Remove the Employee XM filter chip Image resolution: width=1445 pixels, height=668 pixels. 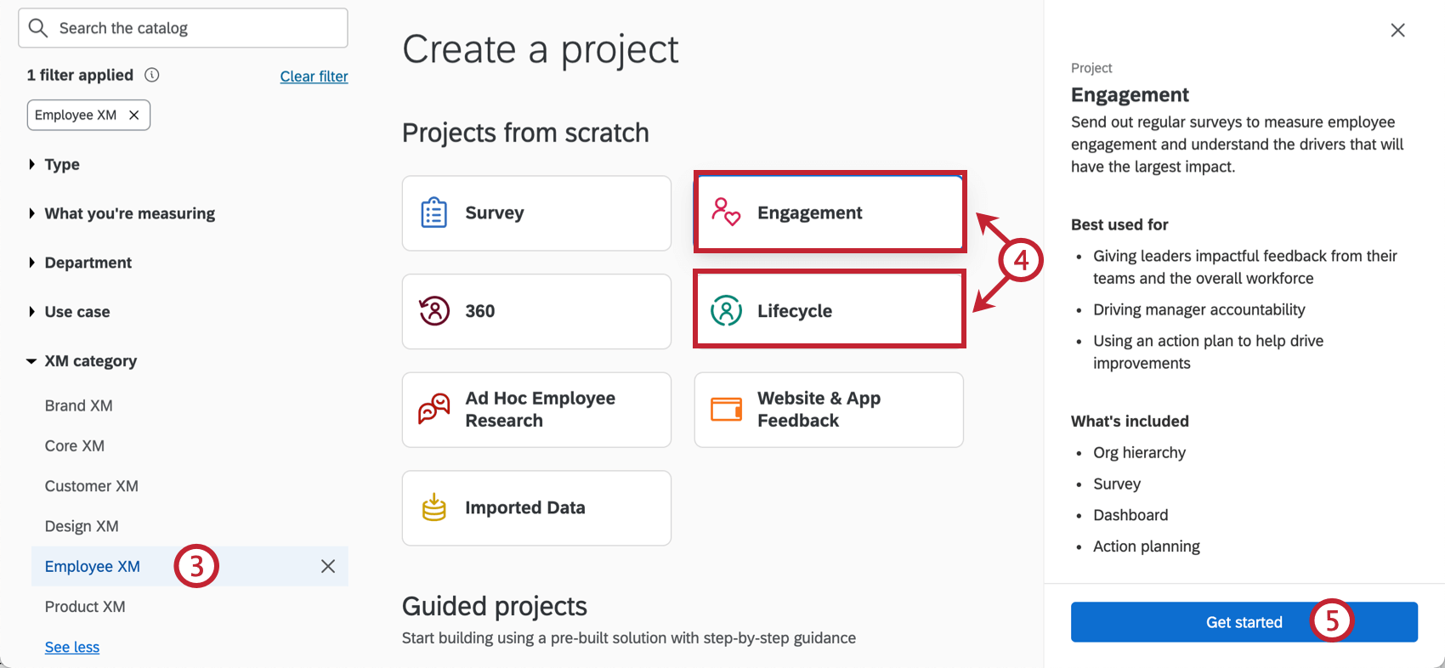click(134, 115)
